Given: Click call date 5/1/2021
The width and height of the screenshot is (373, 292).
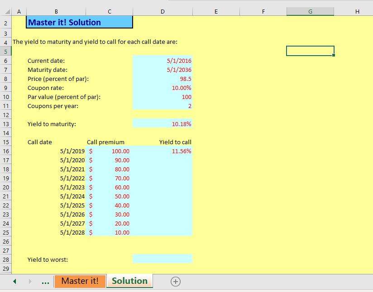Looking at the screenshot, I should point(72,169).
